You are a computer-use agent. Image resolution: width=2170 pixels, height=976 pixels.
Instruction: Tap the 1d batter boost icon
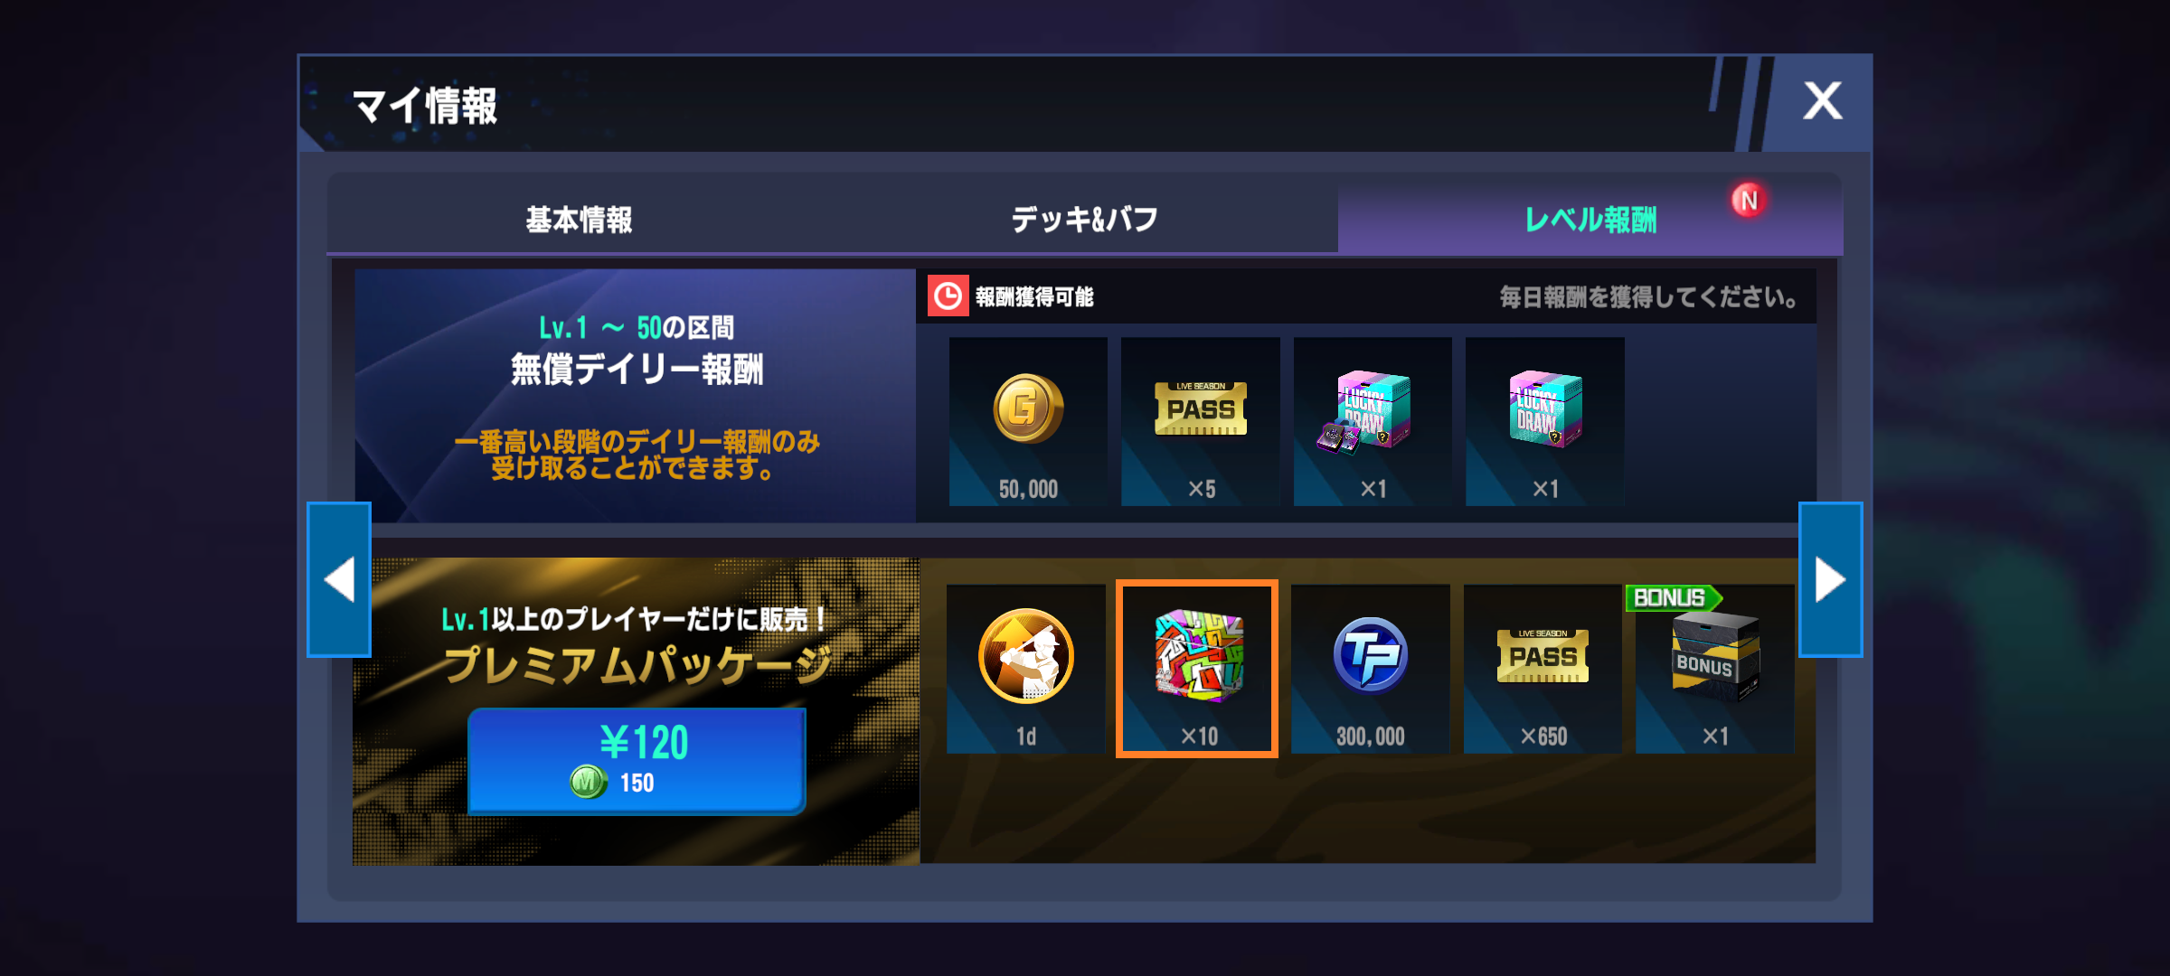[1026, 669]
